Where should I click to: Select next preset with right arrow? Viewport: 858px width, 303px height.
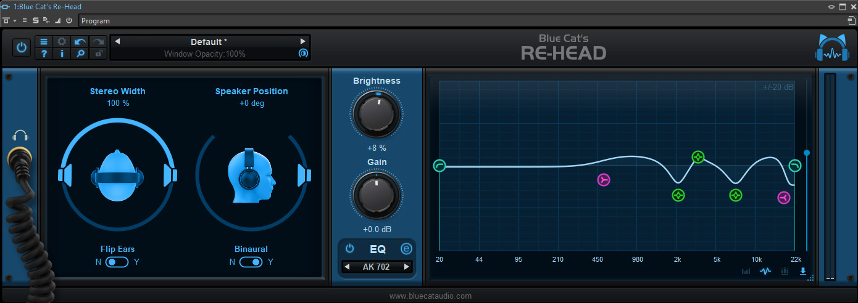click(302, 42)
